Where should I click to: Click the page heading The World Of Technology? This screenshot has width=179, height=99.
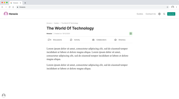[x=70, y=28]
